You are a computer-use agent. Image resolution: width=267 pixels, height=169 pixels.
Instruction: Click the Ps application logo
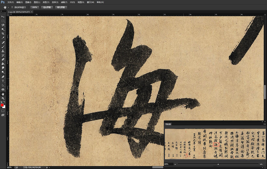[x=3, y=2]
